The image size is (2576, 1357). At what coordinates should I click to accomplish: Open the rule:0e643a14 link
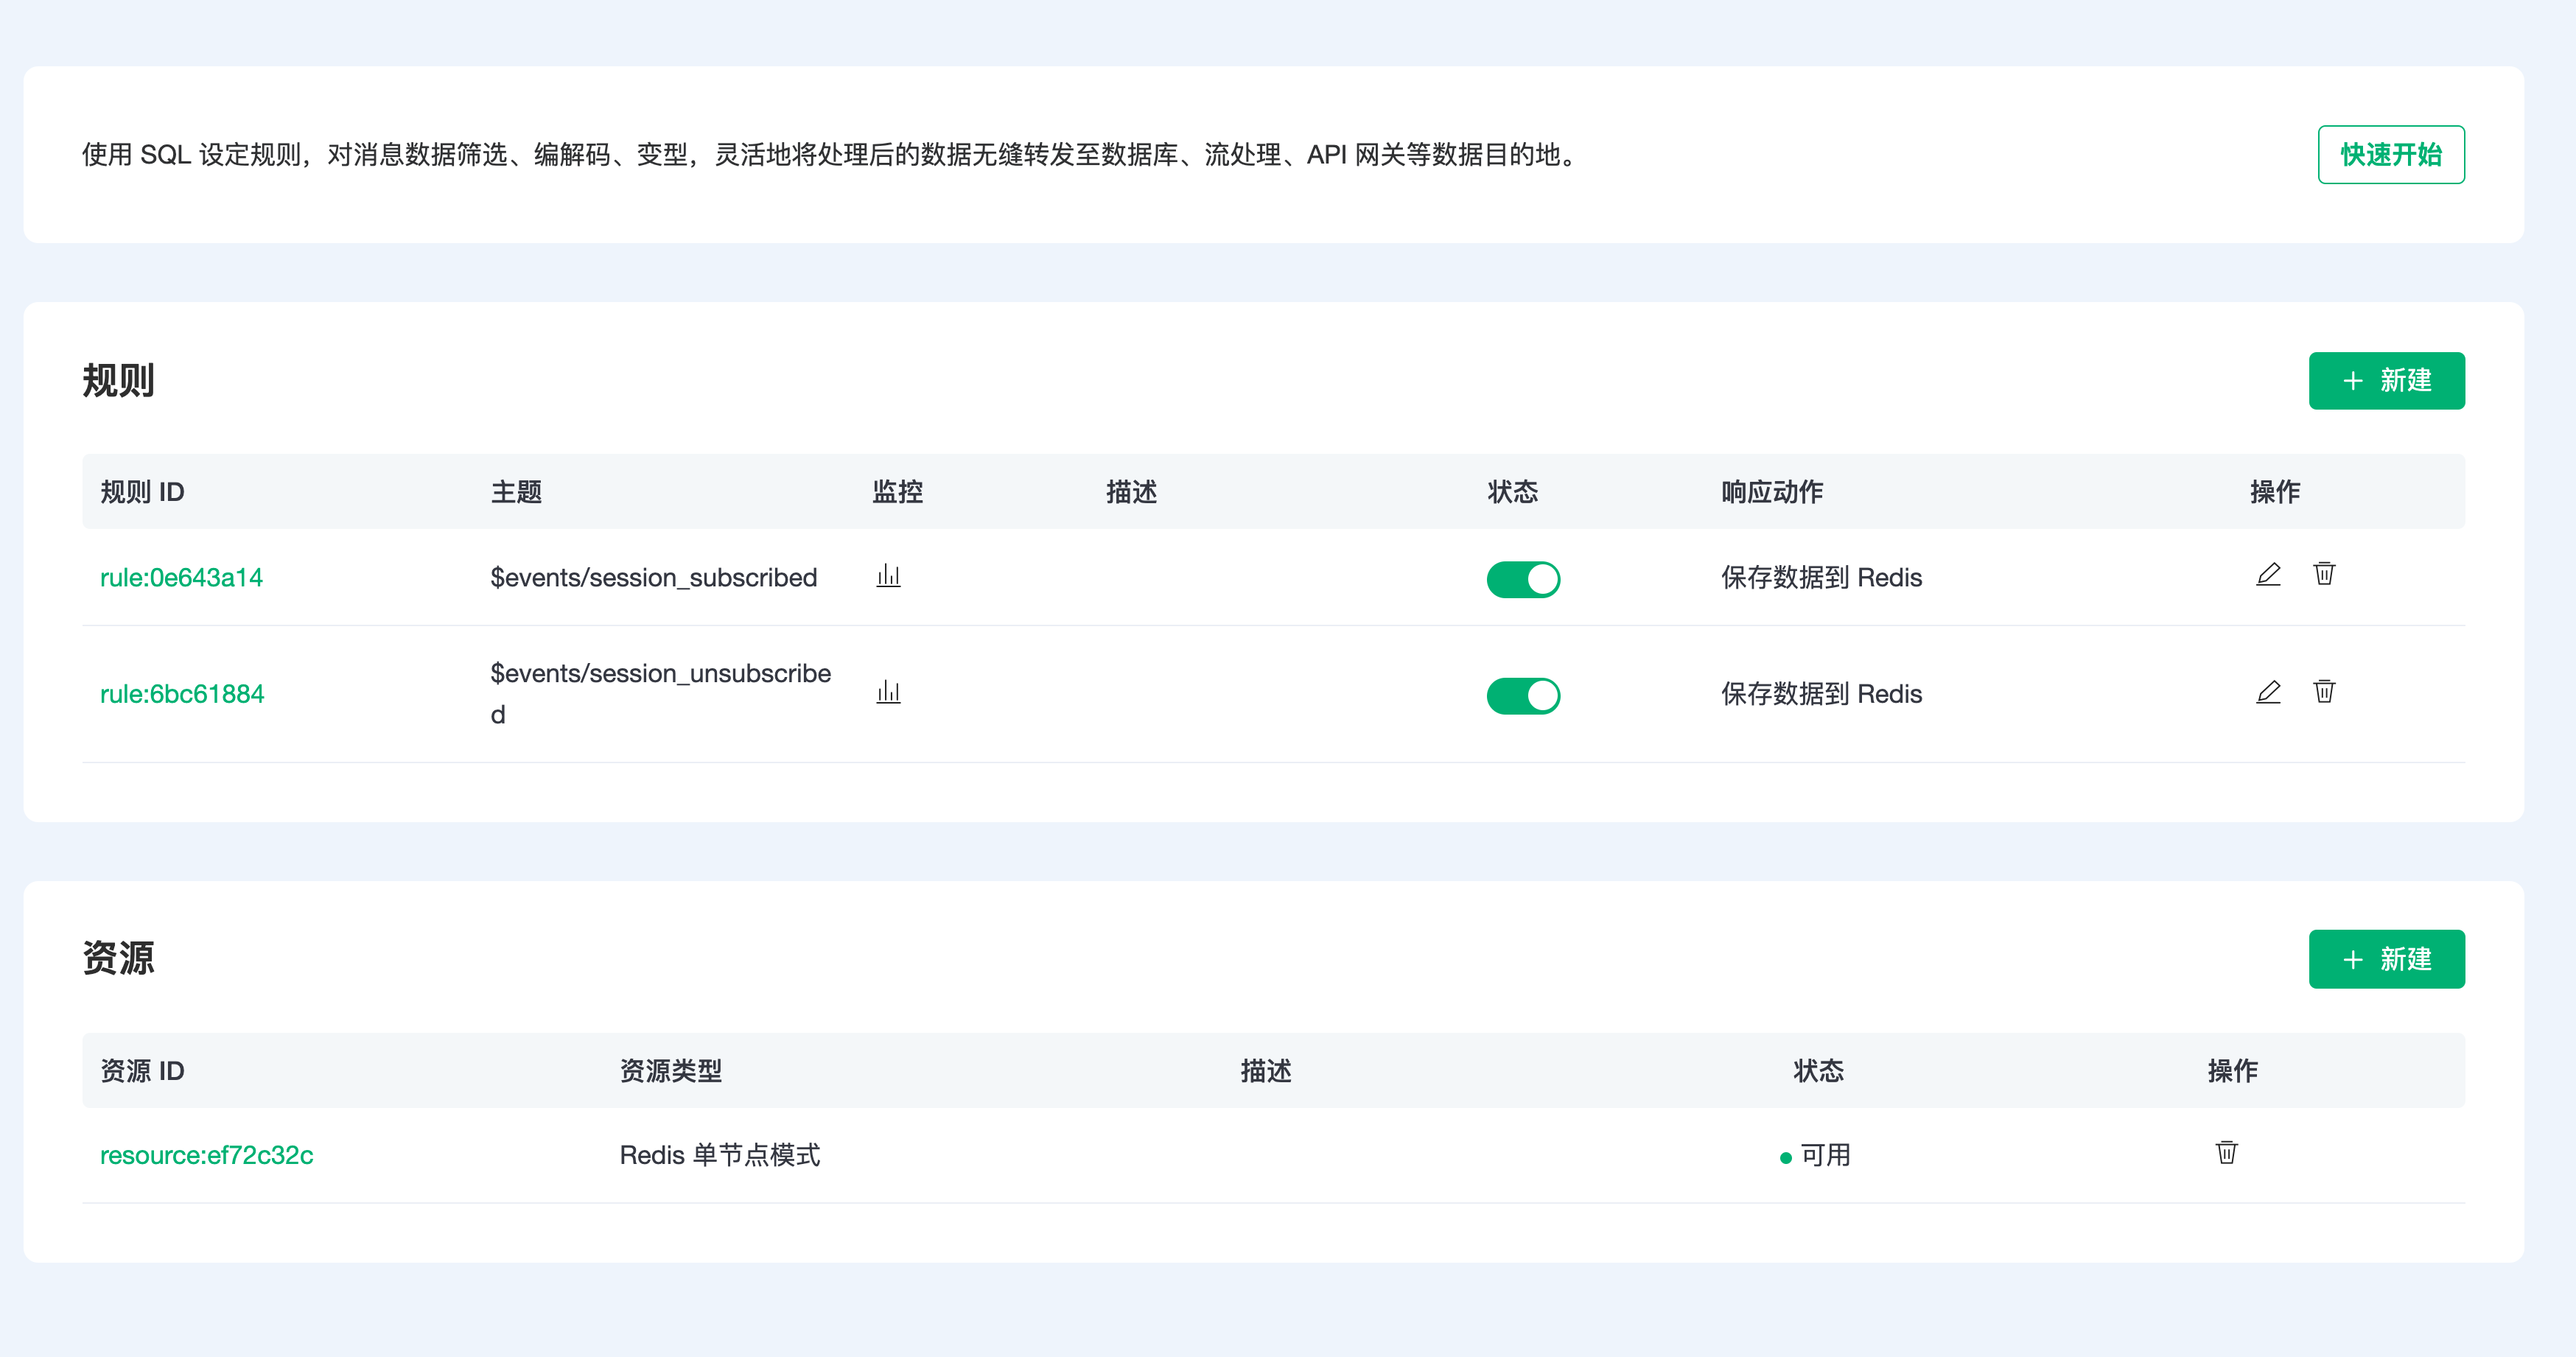pos(181,578)
